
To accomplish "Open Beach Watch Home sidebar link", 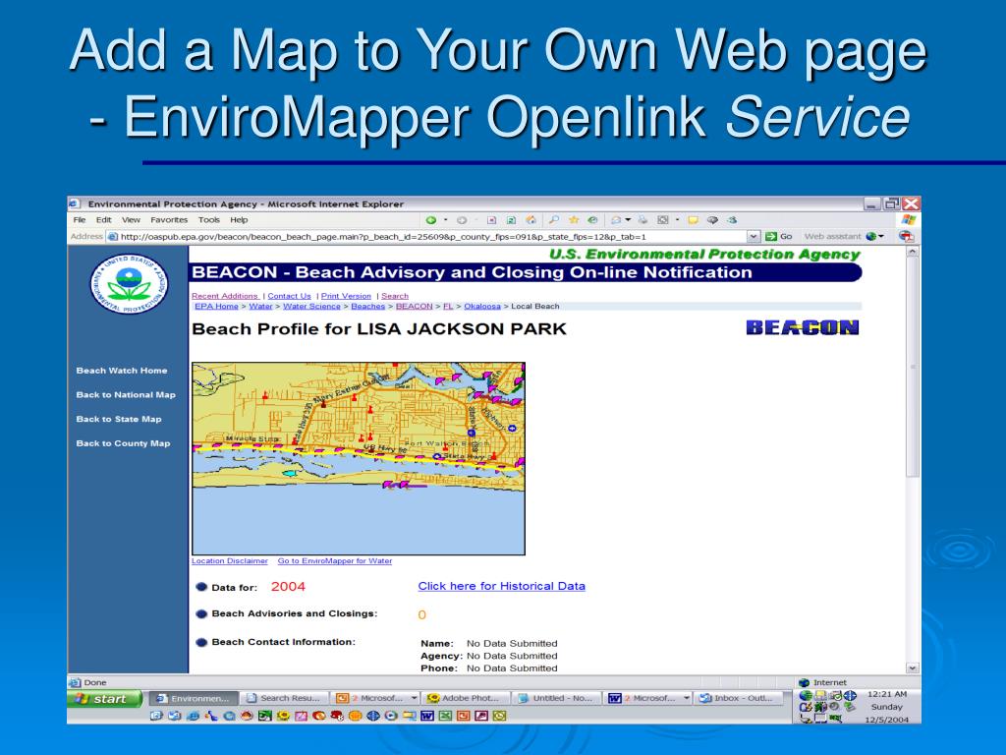I will (121, 371).
